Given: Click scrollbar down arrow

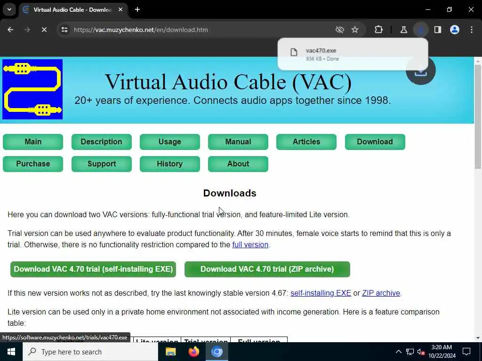Looking at the screenshot, I should coord(478,338).
